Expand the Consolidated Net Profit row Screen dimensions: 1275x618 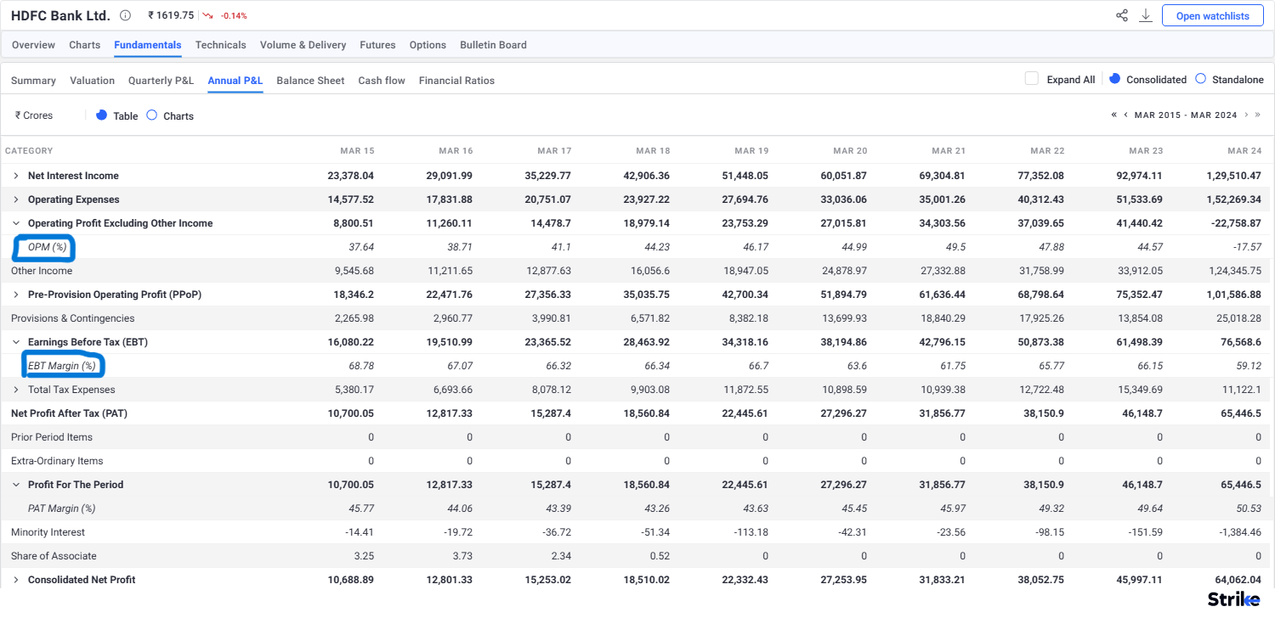point(15,580)
